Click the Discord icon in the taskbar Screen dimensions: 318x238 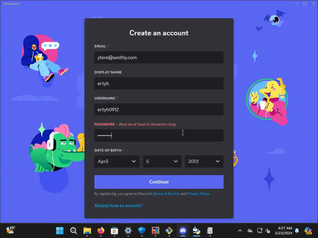(x=183, y=231)
